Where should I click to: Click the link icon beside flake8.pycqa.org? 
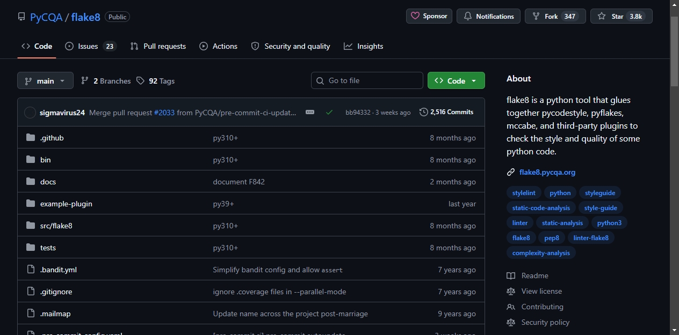511,172
